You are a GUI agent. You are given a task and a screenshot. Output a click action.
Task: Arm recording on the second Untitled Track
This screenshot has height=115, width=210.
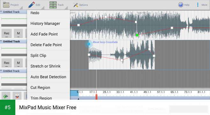tap(7, 63)
